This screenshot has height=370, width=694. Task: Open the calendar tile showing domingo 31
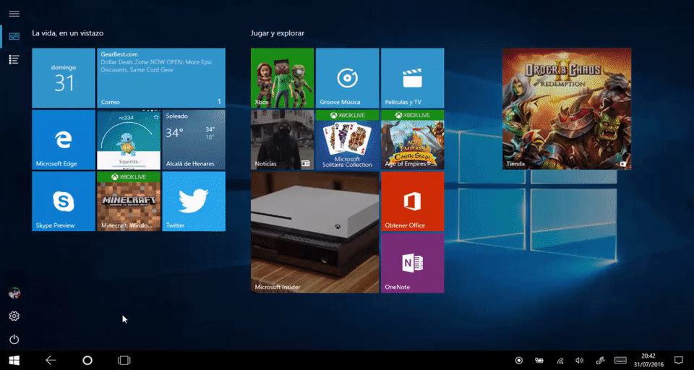(x=63, y=78)
